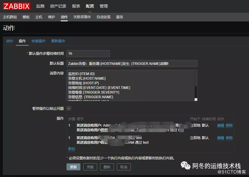Go to 主机 submenu
This screenshot has height=177, width=249.
click(x=39, y=17)
